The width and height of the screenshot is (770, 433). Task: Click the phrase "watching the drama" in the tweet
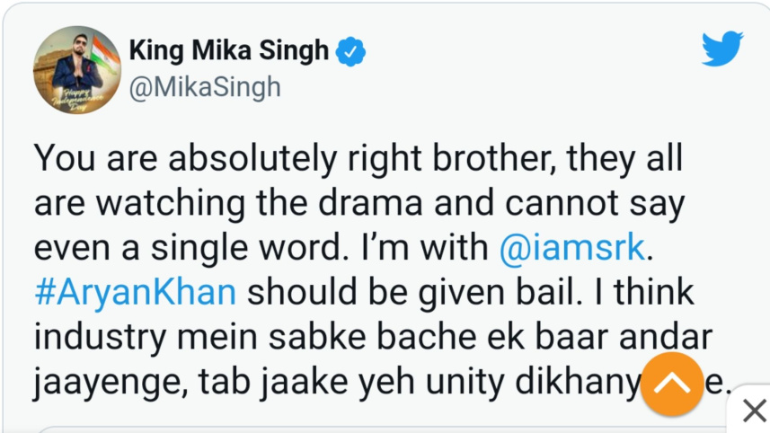[x=225, y=203]
